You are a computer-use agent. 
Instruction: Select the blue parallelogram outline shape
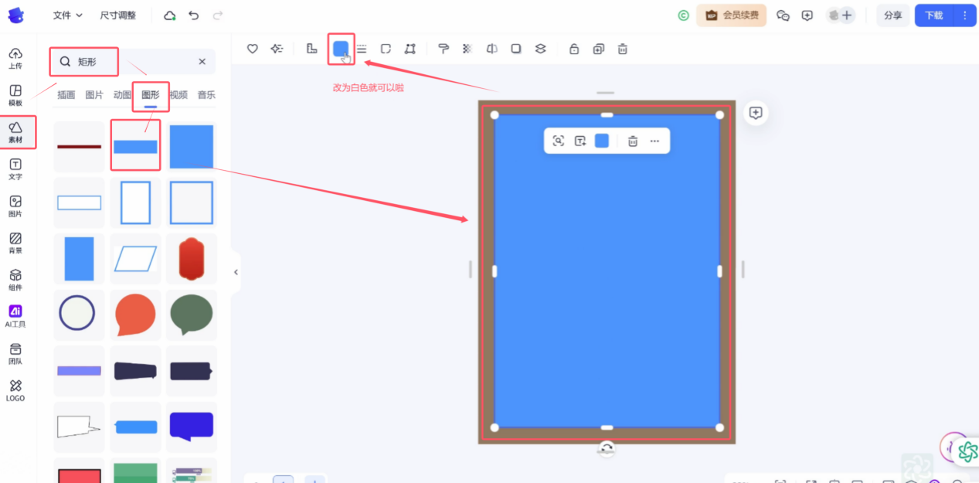point(135,259)
